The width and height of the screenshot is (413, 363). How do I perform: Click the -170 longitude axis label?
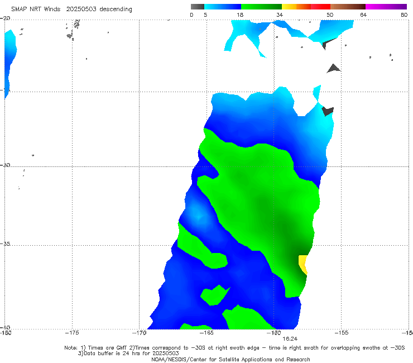(x=139, y=333)
